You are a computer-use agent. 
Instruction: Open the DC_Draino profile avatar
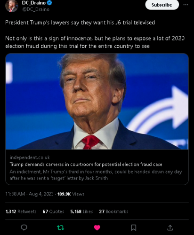pos(11,6)
